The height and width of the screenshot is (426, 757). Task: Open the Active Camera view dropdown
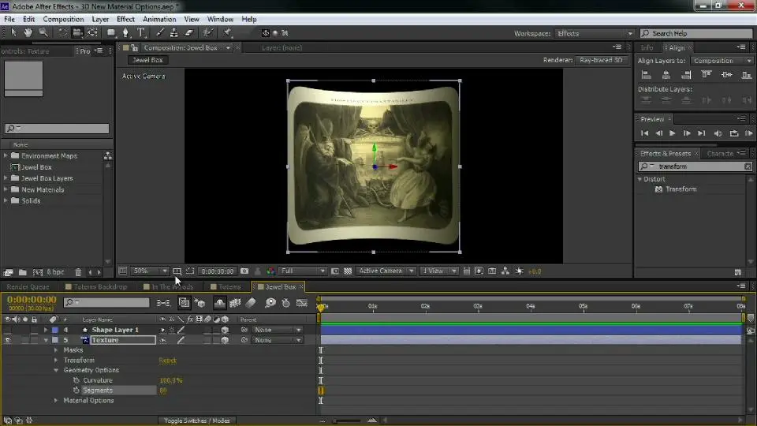pos(386,271)
